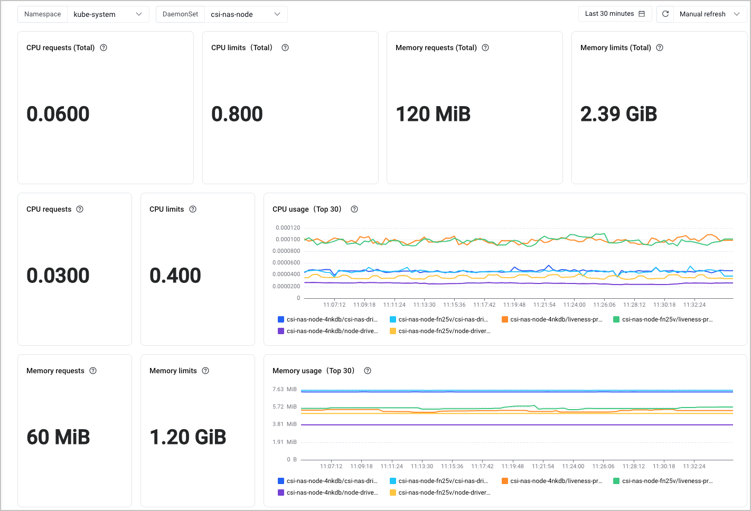The height and width of the screenshot is (511, 751).
Task: Show help for Memory usage (Top 30)
Action: pyautogui.click(x=368, y=371)
